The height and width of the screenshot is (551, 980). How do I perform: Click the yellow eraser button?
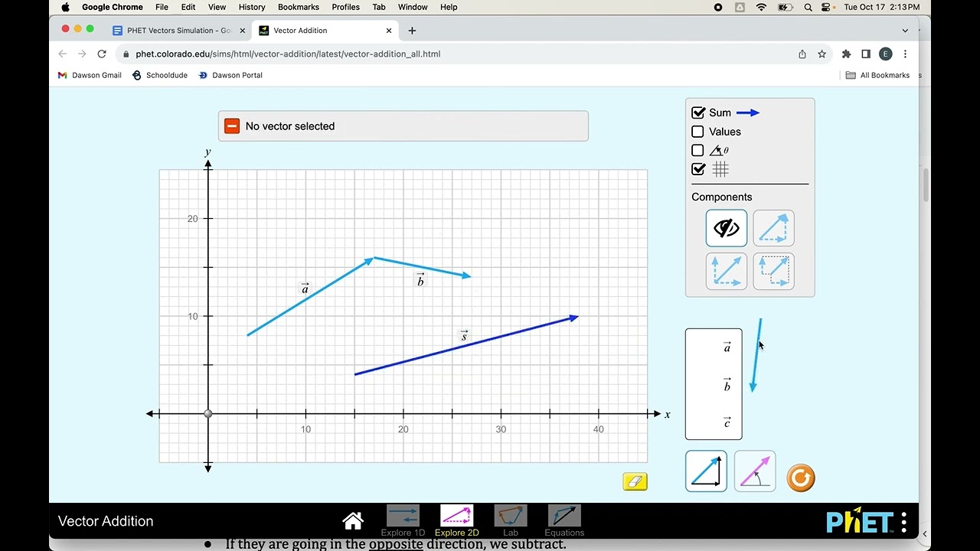pos(635,481)
